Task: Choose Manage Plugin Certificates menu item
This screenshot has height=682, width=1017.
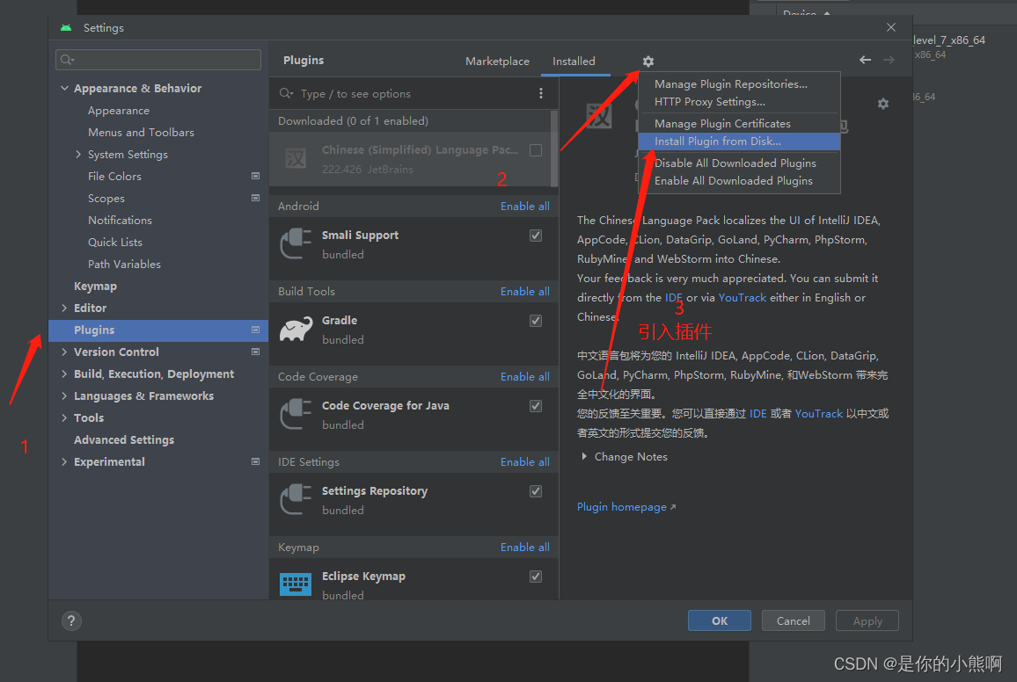Action: (x=739, y=124)
